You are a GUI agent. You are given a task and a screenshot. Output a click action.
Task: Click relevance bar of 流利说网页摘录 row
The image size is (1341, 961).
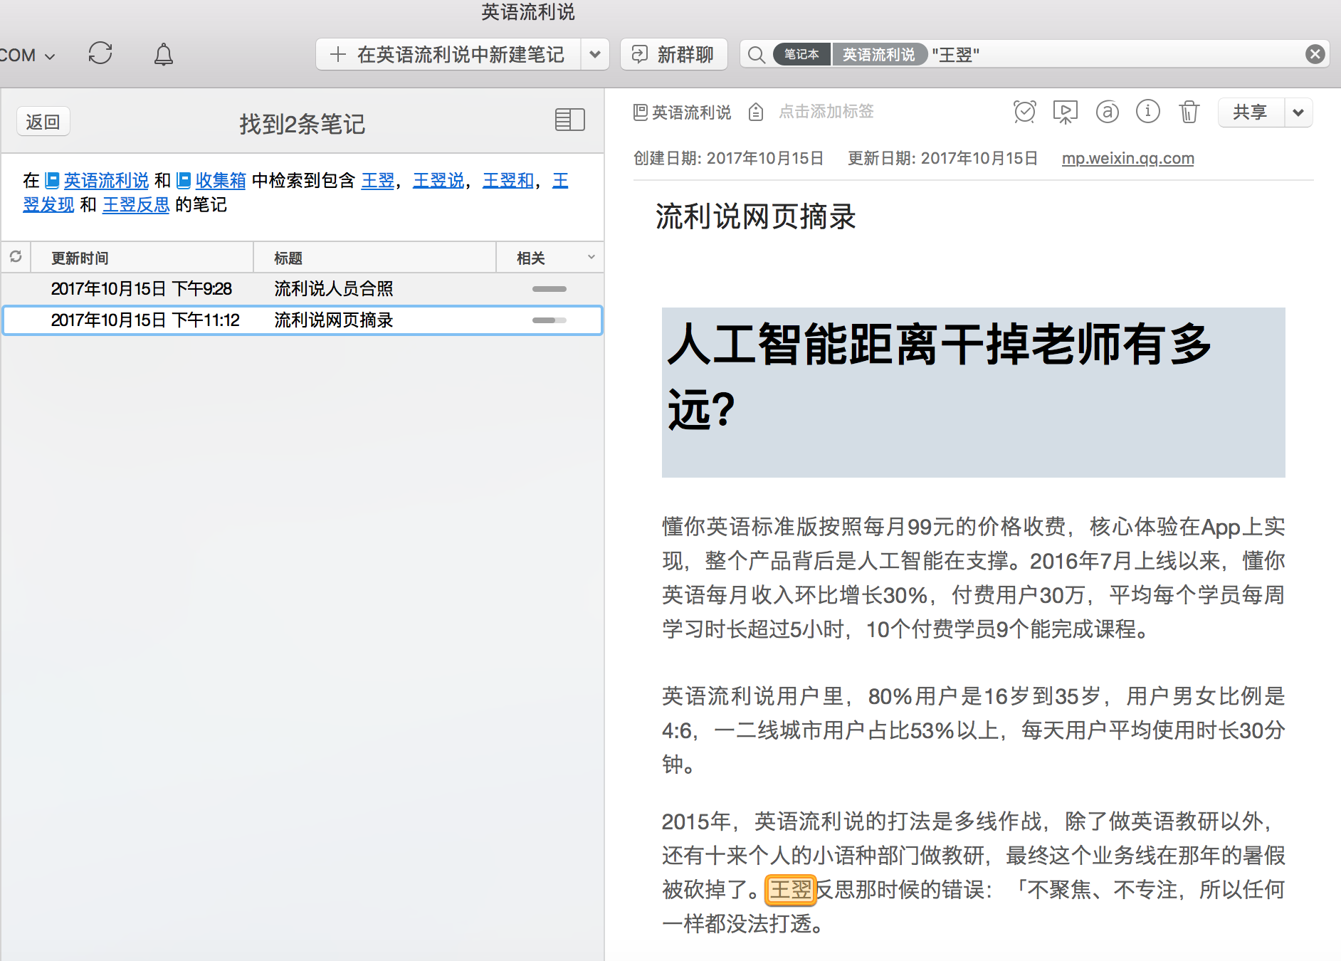[x=549, y=320]
